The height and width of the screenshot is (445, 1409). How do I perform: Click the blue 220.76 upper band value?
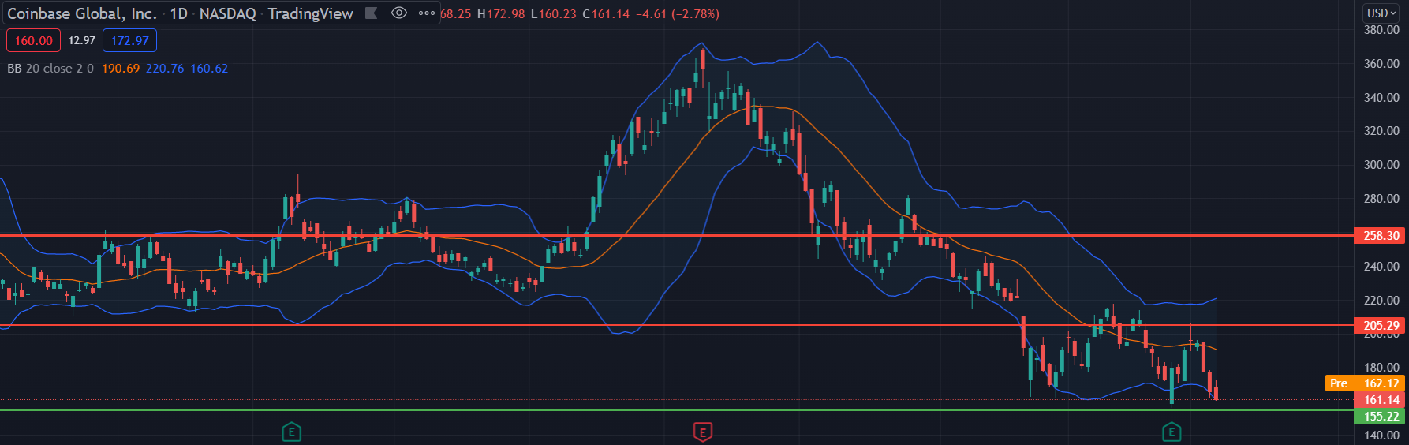165,69
